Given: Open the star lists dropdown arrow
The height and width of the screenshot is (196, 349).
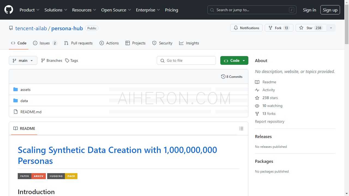Looking at the screenshot, I should coord(331,28).
